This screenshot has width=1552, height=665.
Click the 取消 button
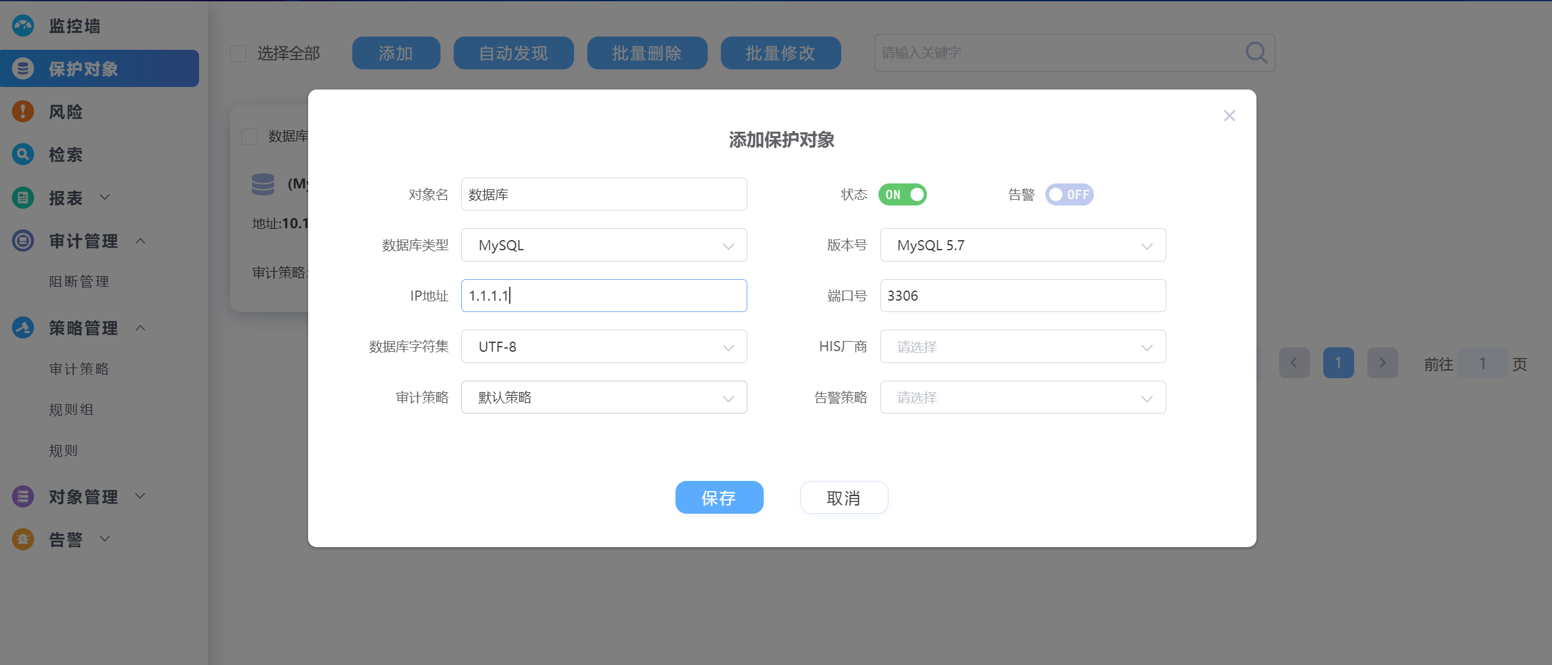843,498
